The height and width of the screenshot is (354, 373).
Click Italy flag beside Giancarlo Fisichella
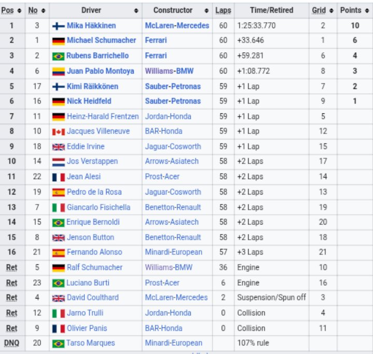(x=59, y=208)
